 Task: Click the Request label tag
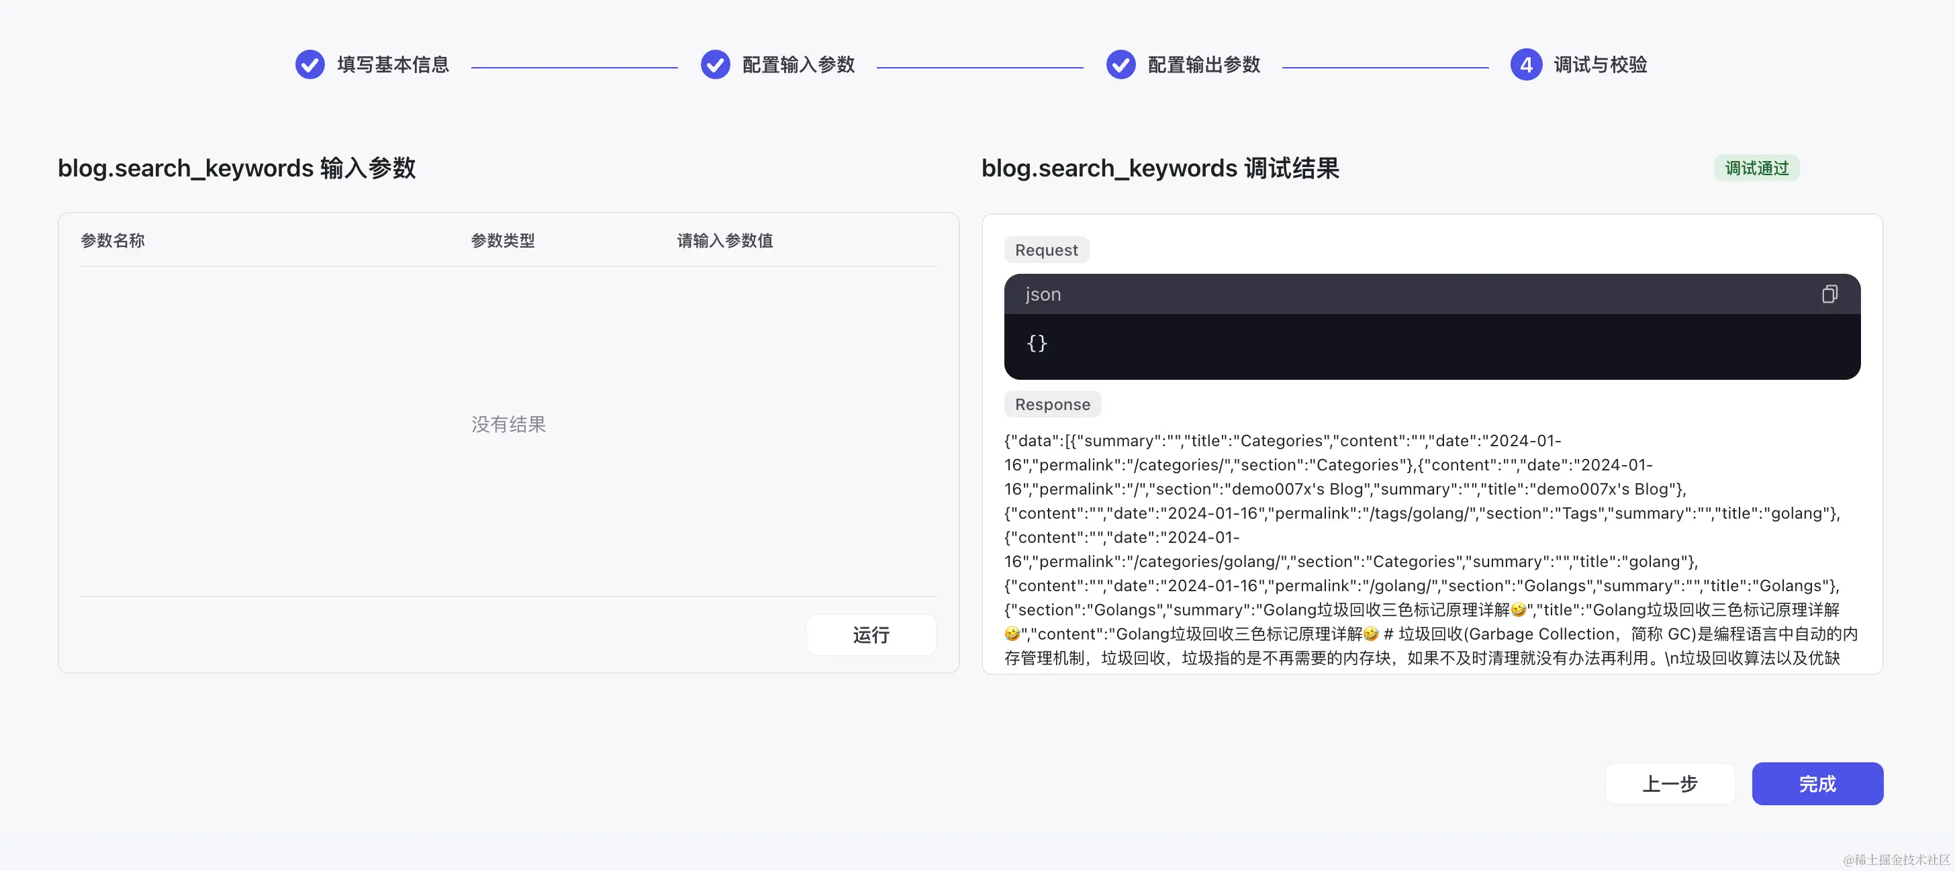pos(1046,250)
